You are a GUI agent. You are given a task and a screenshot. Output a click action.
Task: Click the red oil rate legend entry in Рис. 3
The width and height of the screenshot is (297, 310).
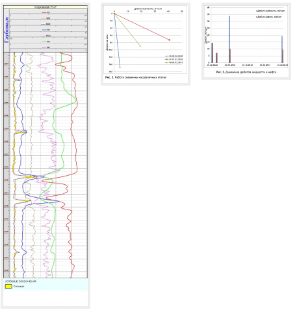[269, 17]
